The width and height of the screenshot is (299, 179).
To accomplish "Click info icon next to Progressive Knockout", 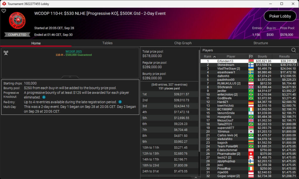I will [x=44, y=97].
